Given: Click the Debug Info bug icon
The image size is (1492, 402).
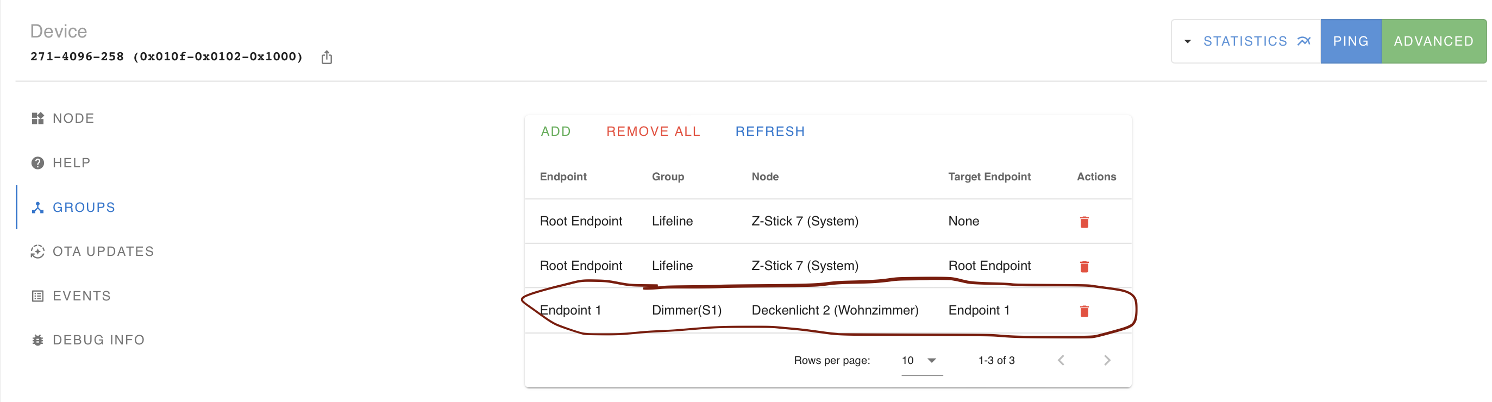Looking at the screenshot, I should 37,340.
